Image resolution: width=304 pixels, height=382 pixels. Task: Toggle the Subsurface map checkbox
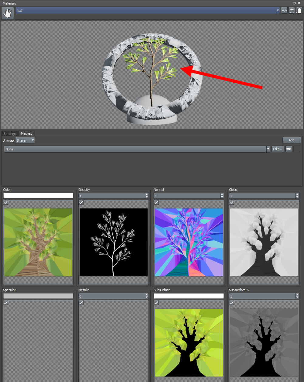coord(156,303)
